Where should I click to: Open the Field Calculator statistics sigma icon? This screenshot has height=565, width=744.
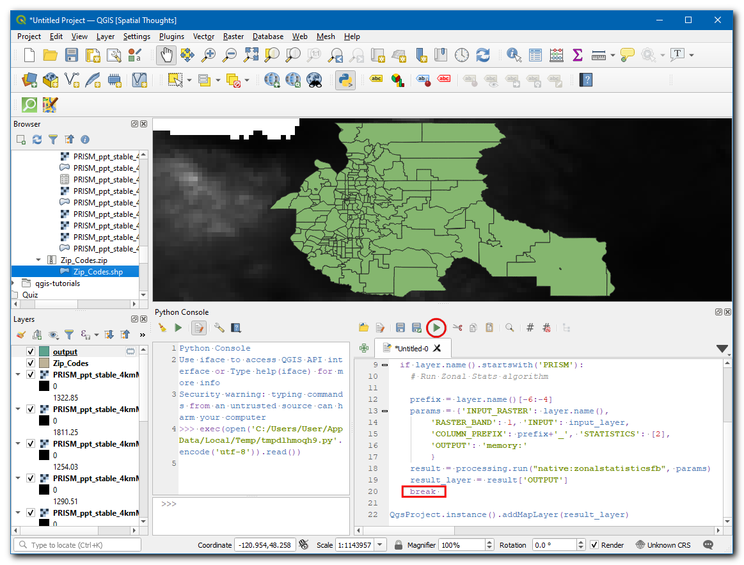click(577, 55)
